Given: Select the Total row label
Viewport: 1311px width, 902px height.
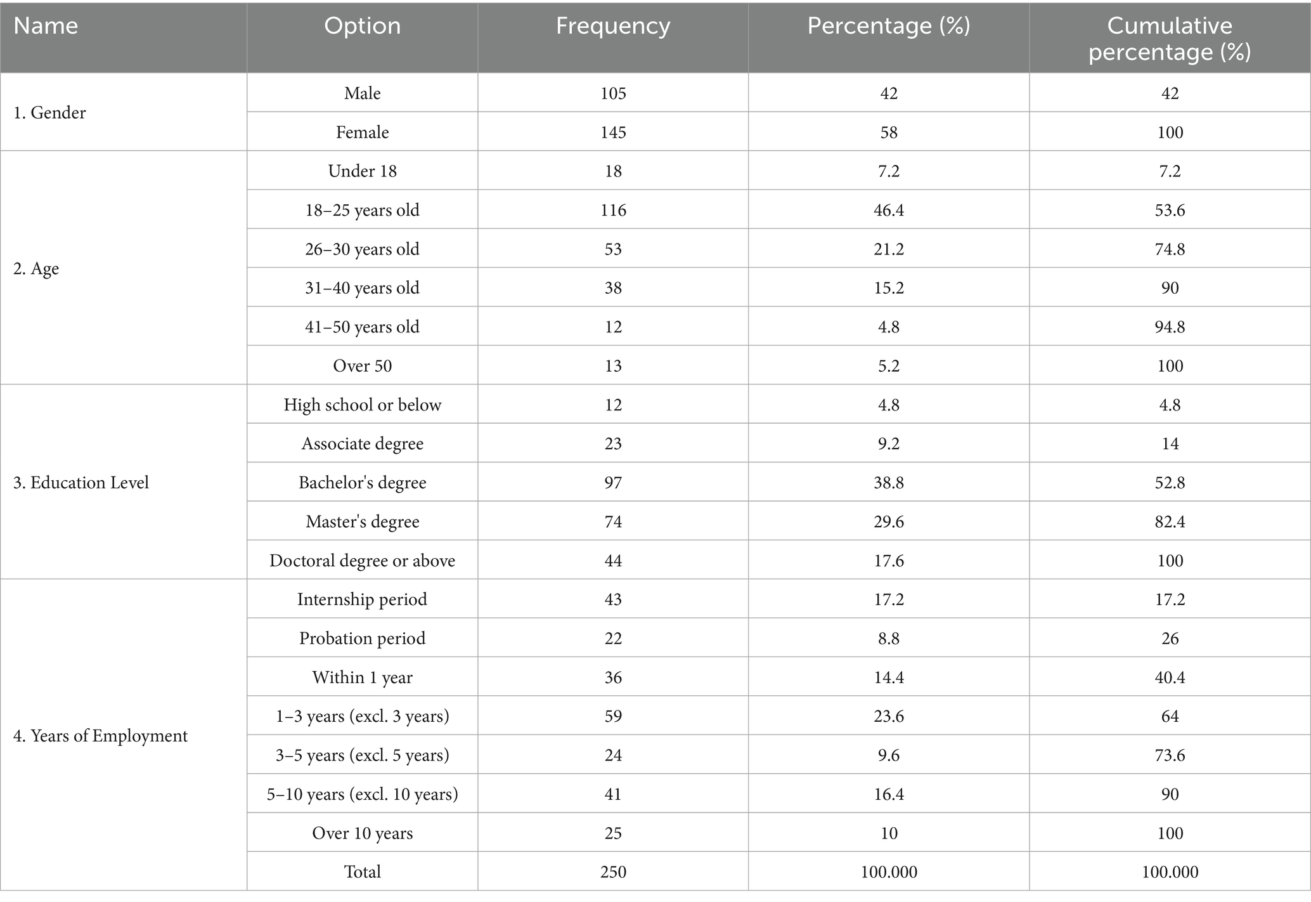Looking at the screenshot, I should pos(362,872).
